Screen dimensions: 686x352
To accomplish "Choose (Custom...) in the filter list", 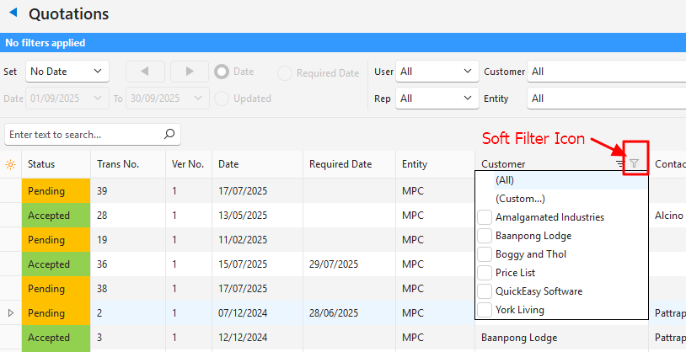I will (520, 199).
